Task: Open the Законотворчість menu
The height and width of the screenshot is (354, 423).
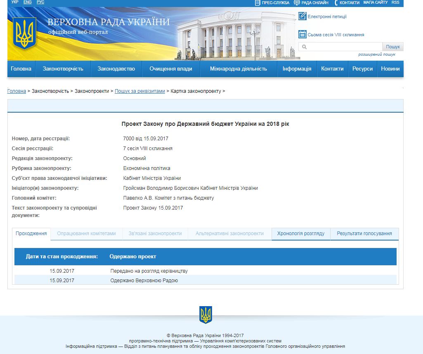Action: coord(63,69)
